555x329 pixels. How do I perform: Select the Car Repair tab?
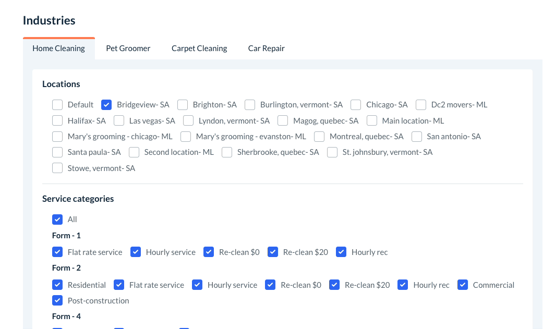point(266,48)
